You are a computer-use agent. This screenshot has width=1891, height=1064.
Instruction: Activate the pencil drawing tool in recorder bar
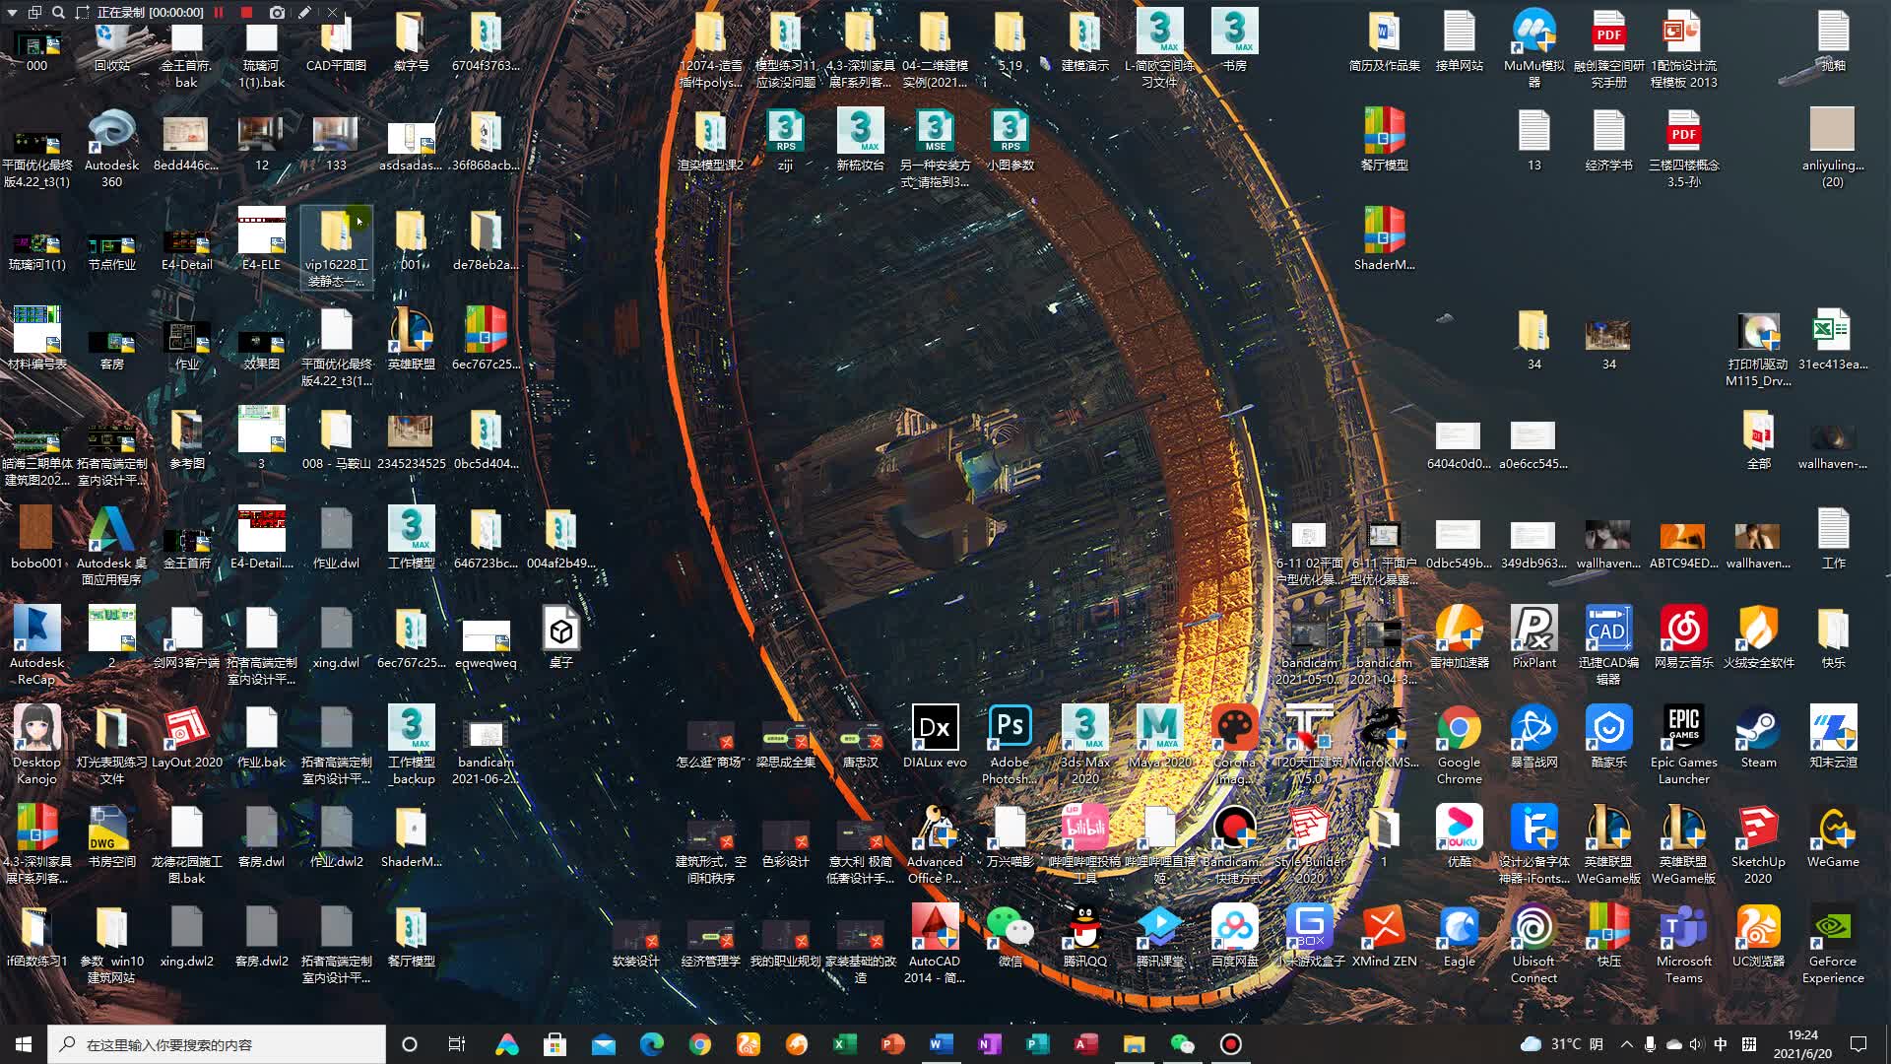pyautogui.click(x=304, y=13)
